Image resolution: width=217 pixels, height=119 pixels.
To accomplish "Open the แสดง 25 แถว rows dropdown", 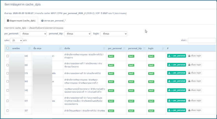I will pos(16,41).
